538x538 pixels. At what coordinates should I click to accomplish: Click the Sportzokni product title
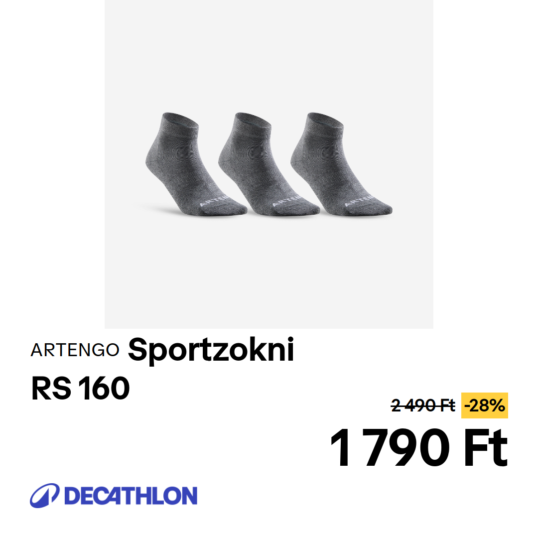211,350
